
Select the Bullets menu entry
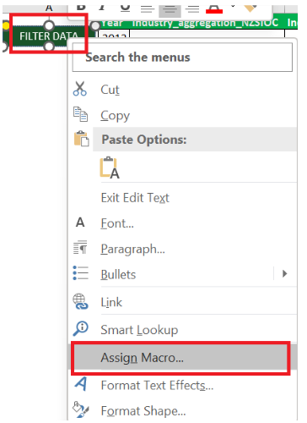click(x=118, y=275)
